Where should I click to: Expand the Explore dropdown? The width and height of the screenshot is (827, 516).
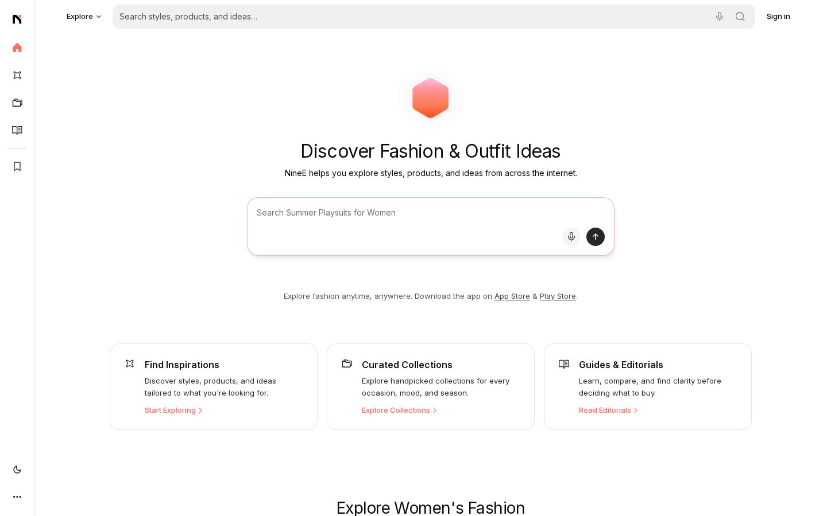click(84, 17)
